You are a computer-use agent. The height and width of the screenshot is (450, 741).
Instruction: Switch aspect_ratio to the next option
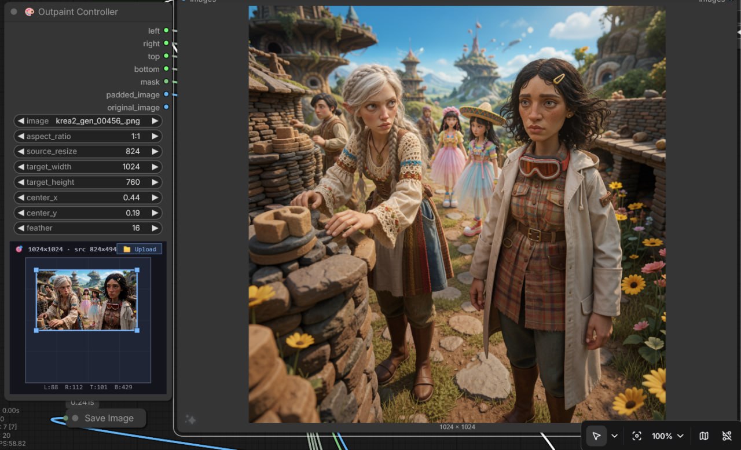click(155, 136)
